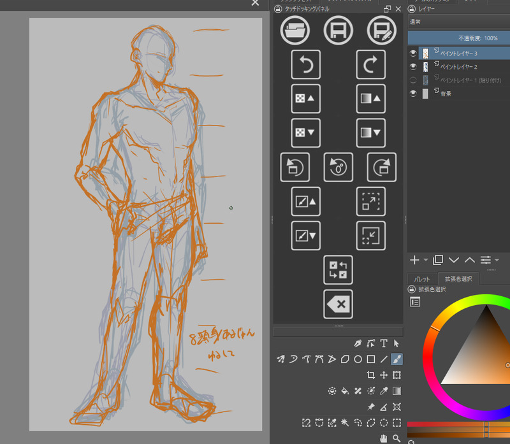Open the layer properties sliders dropdown arrow
The image size is (510, 444).
(x=497, y=260)
